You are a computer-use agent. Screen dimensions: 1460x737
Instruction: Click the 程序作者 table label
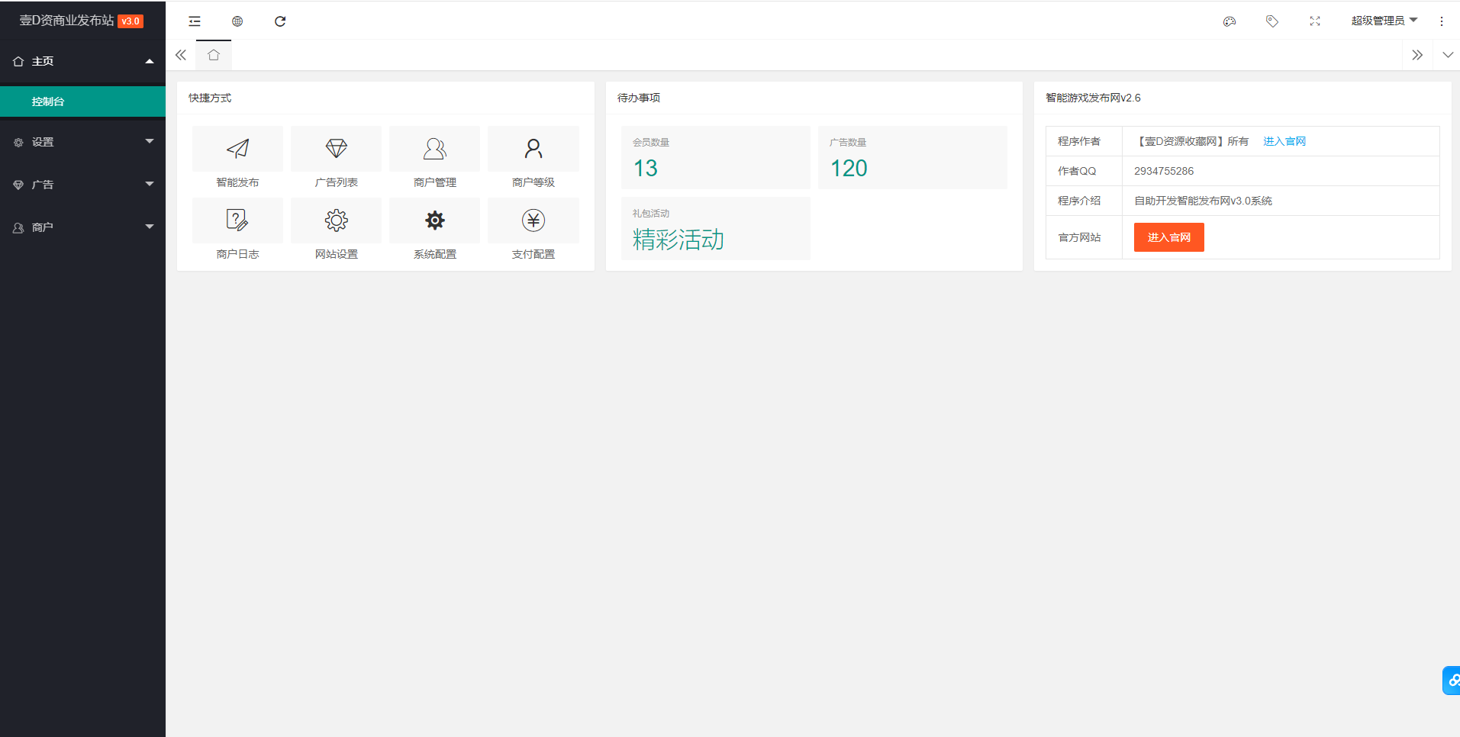pyautogui.click(x=1079, y=141)
